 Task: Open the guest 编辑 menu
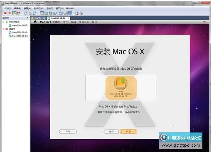click(74, 22)
